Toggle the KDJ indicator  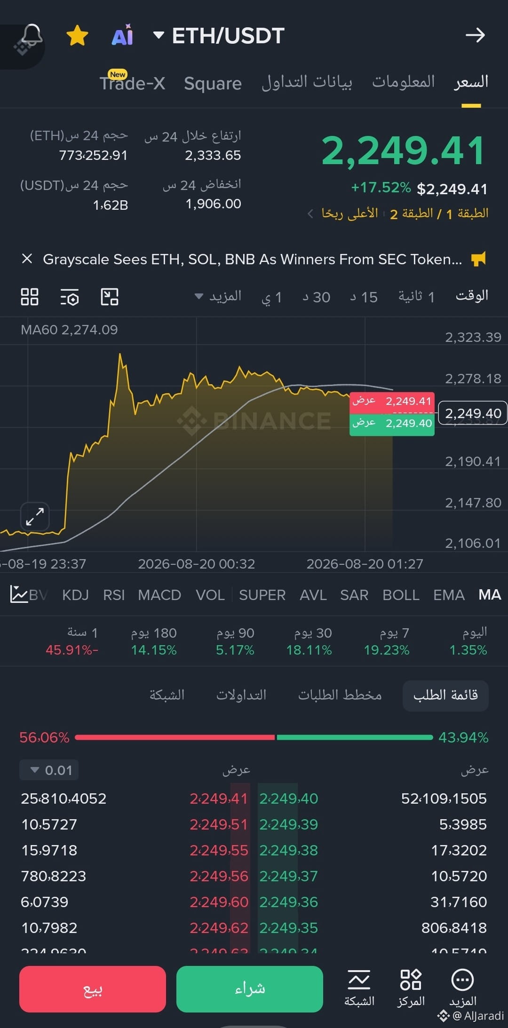coord(75,595)
